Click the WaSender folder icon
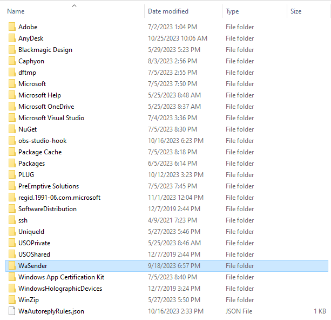 tap(12, 266)
